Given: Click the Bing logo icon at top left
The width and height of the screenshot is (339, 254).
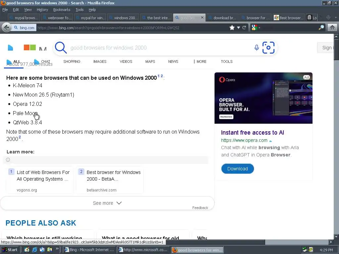Looking at the screenshot, I should (x=10, y=48).
